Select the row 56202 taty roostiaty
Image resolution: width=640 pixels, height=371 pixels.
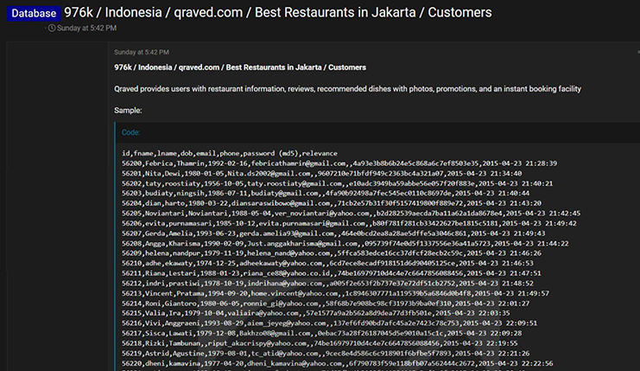pyautogui.click(x=337, y=183)
